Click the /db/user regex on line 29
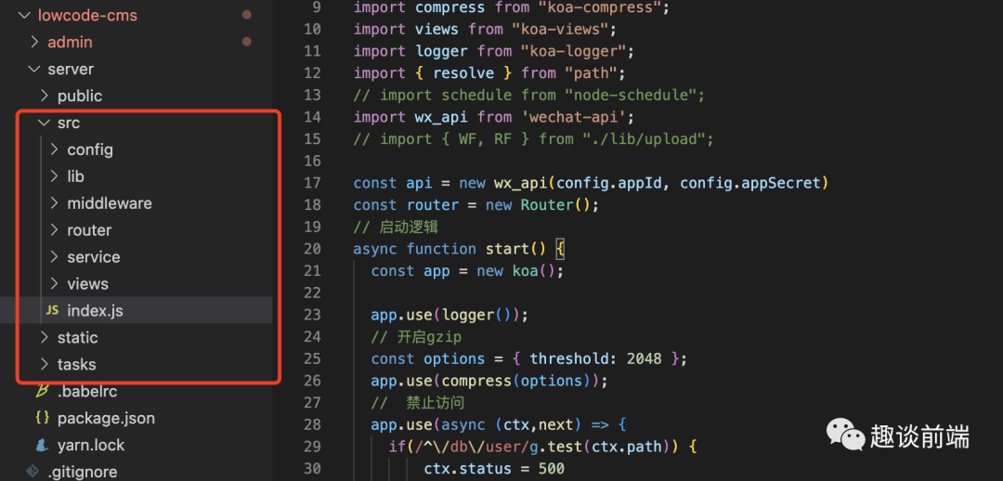 point(472,447)
